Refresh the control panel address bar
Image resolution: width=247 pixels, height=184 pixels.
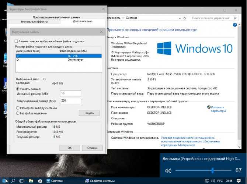coord(185,18)
